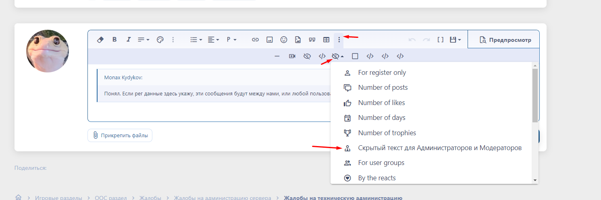
Task: Choose 'Скрытый текст для Администраторов и Модераторов'
Action: (x=439, y=148)
